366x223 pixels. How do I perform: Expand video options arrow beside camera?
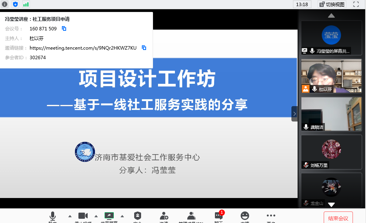(x=96, y=216)
